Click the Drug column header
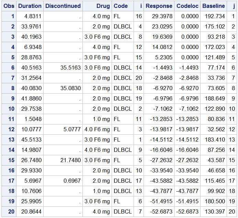238x218 pixels. click(x=103, y=6)
